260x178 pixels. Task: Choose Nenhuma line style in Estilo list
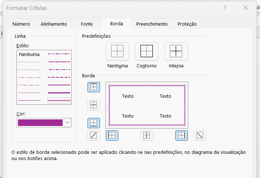pyautogui.click(x=29, y=55)
